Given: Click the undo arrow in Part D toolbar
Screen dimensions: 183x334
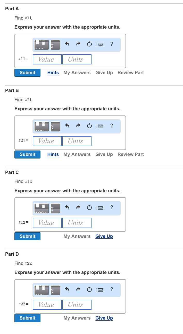Looking at the screenshot, I should [x=67, y=289].
